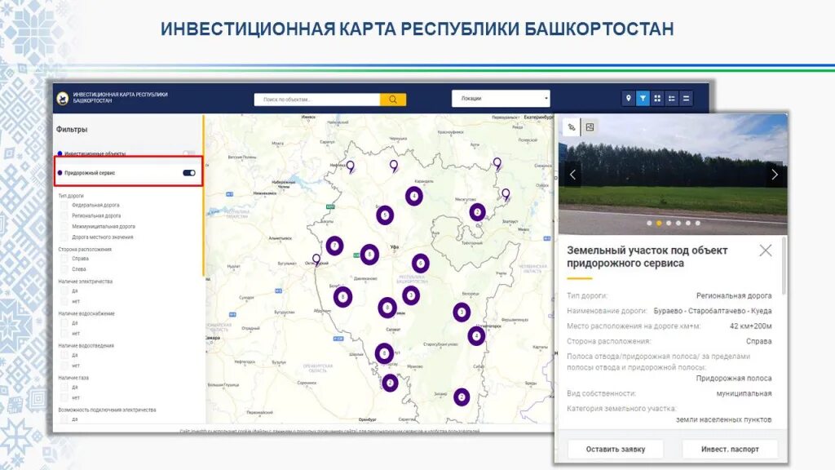Open cluster 2 near Месягутово
This screenshot has height=470, width=835.
coord(477,212)
